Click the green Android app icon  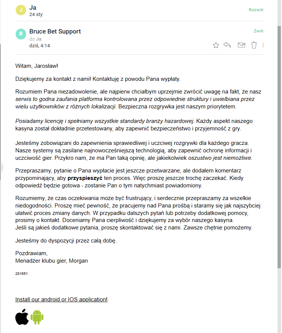(x=37, y=317)
